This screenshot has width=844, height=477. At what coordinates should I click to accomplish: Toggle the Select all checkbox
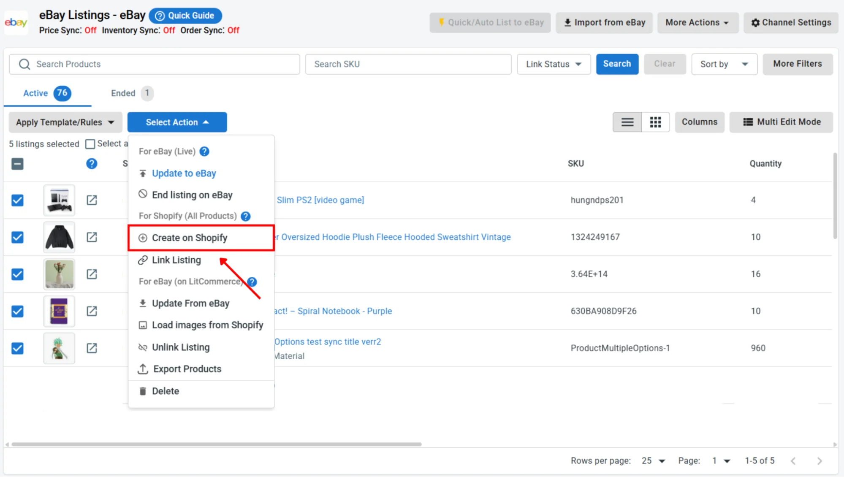point(90,144)
